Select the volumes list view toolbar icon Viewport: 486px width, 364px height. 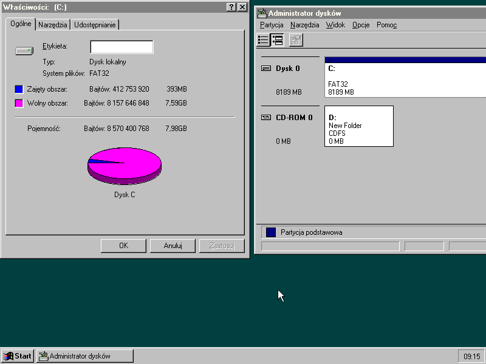click(x=263, y=40)
